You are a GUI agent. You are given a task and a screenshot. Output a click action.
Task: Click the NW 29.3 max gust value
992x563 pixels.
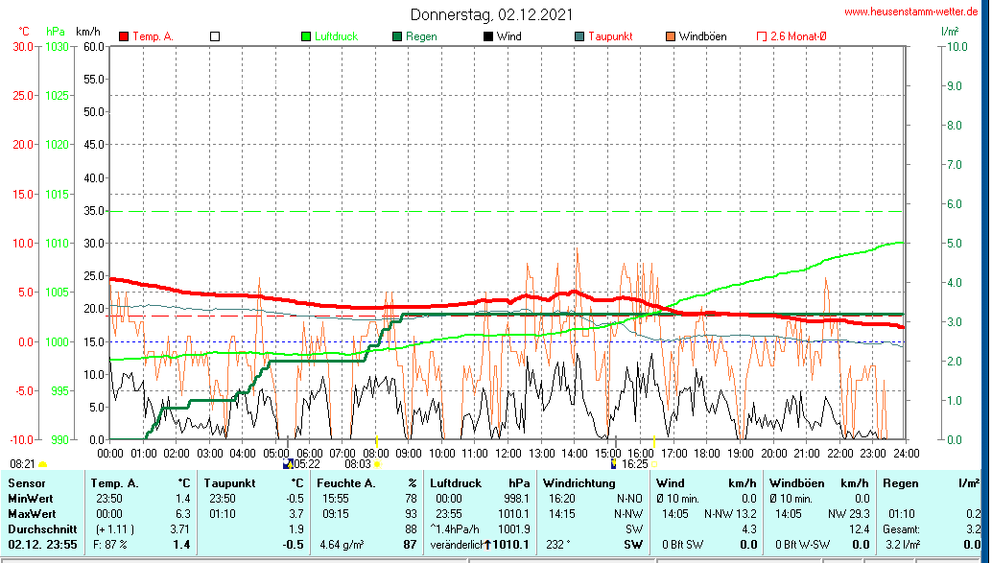click(849, 514)
